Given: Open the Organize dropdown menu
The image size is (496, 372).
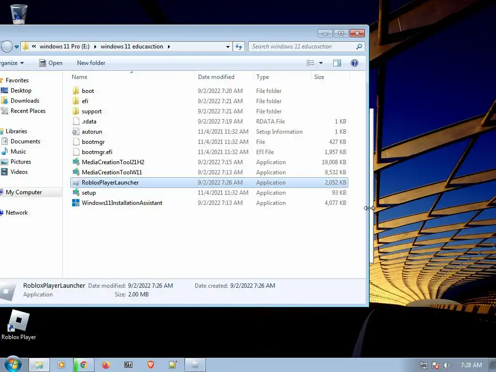Looking at the screenshot, I should [12, 63].
